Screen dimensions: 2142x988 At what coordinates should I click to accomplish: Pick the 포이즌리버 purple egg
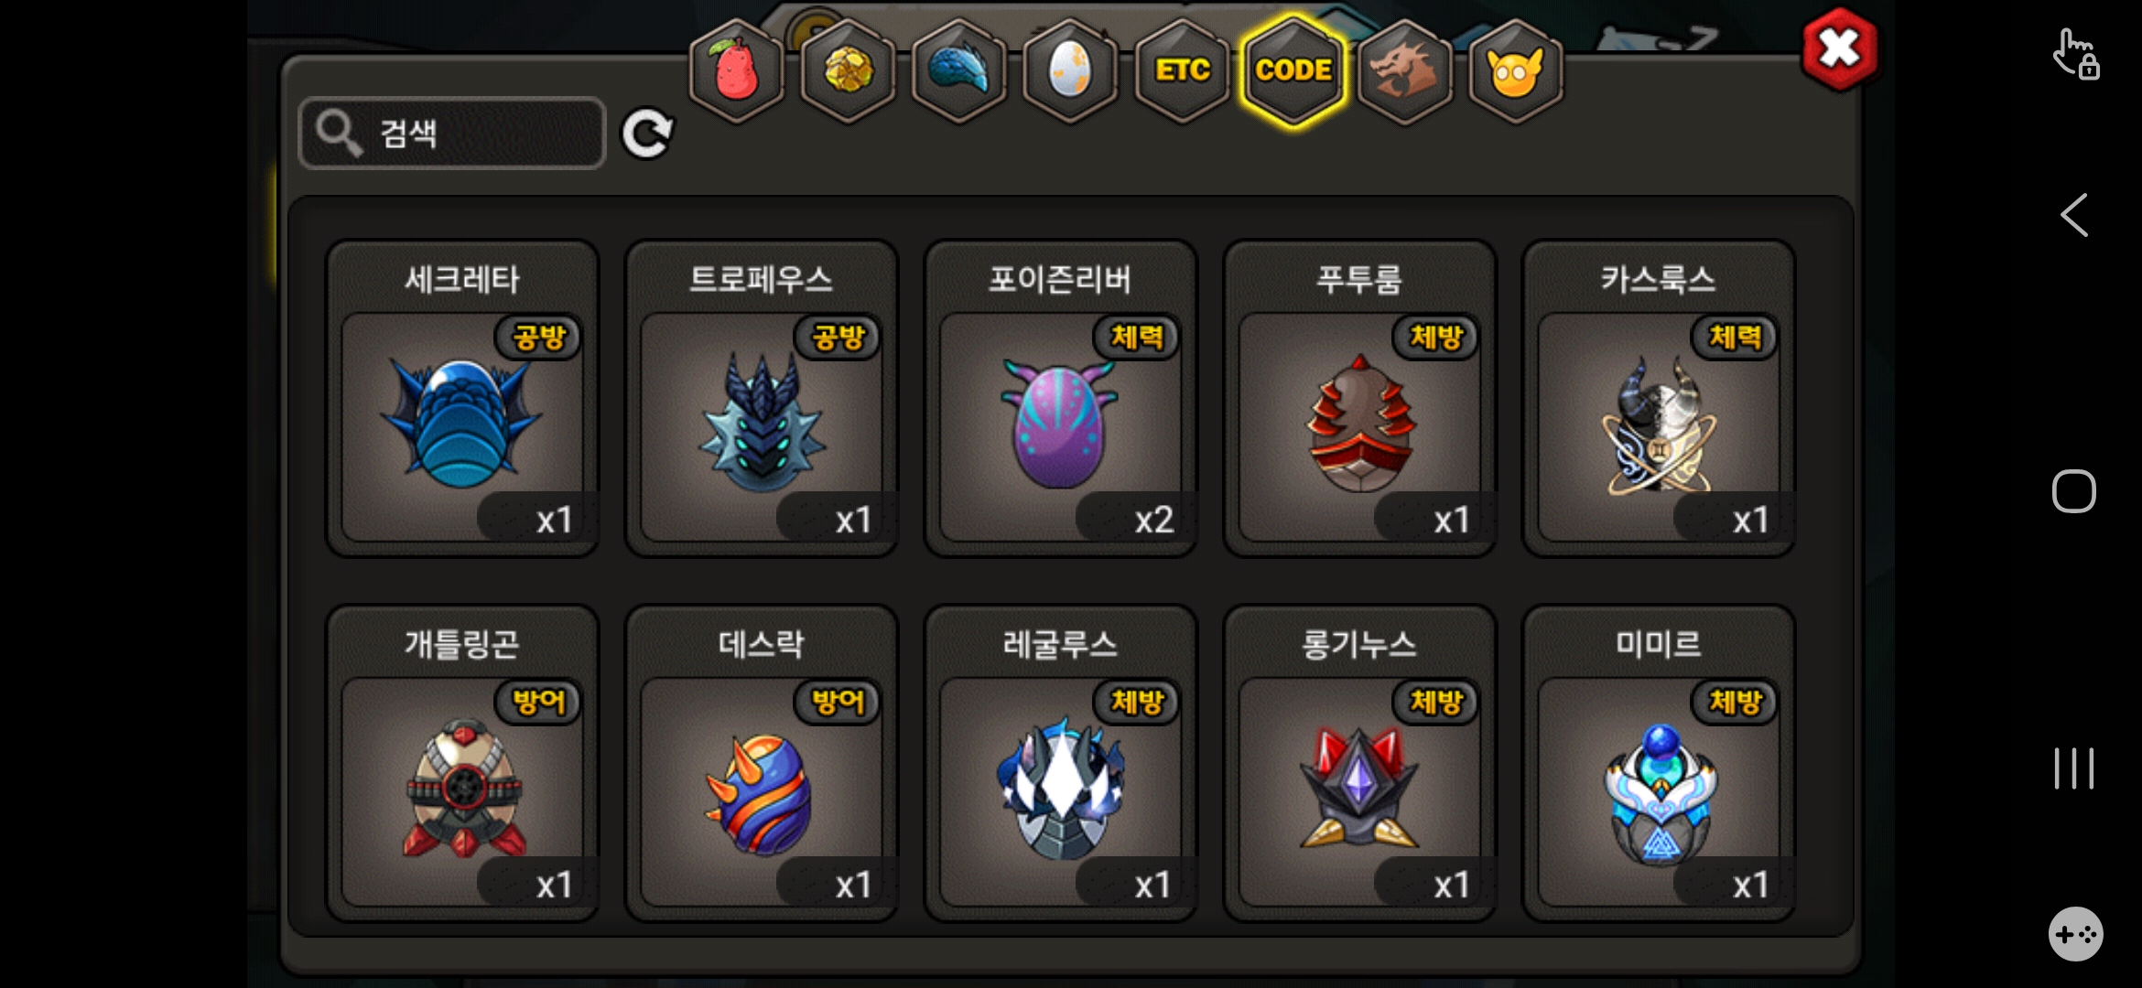coord(1061,398)
